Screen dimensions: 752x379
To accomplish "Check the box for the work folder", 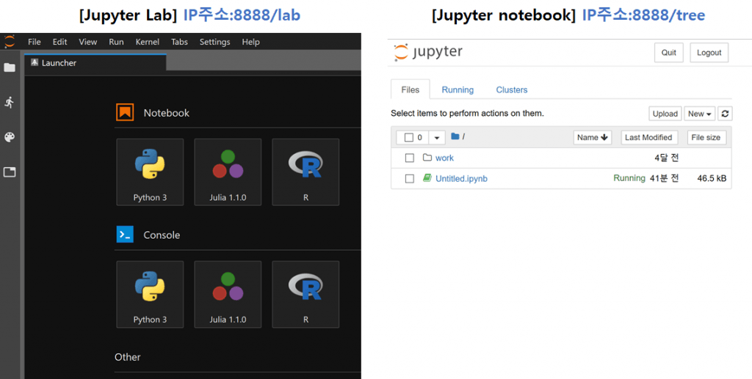I will 410,158.
